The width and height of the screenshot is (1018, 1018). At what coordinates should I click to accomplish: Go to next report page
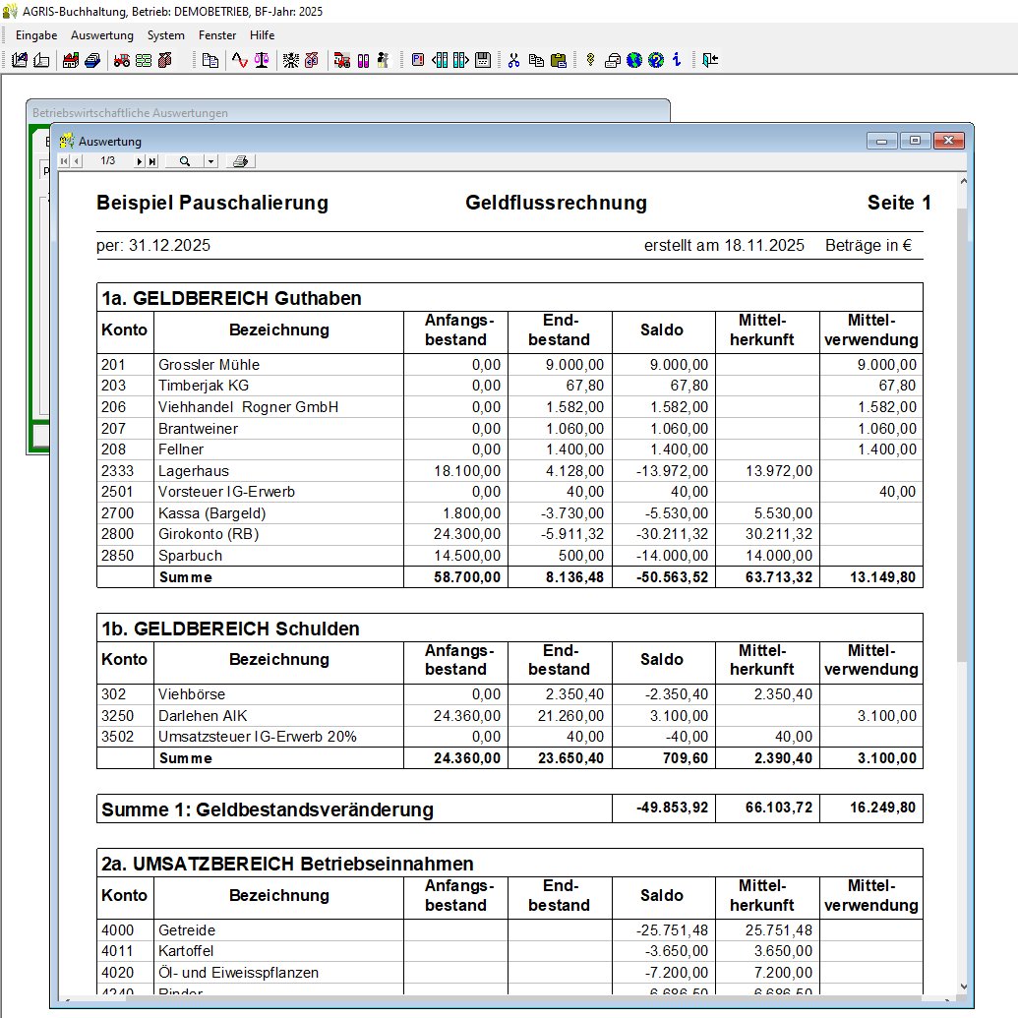point(140,161)
